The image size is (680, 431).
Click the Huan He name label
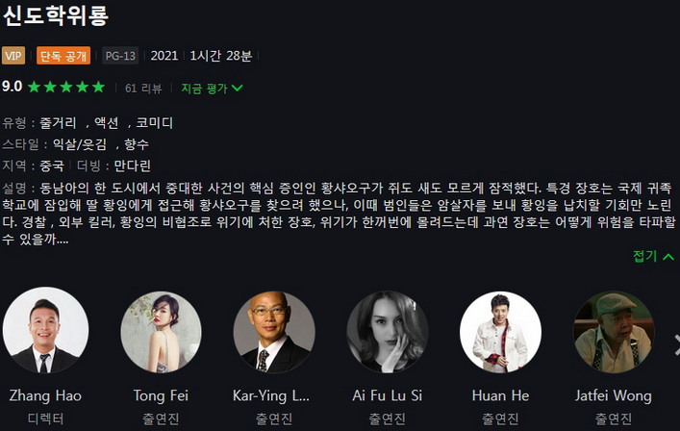pos(500,395)
